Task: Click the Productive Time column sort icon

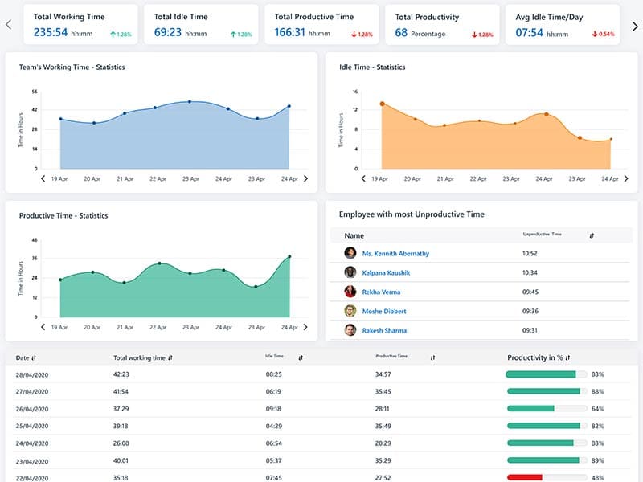Action: pyautogui.click(x=432, y=356)
